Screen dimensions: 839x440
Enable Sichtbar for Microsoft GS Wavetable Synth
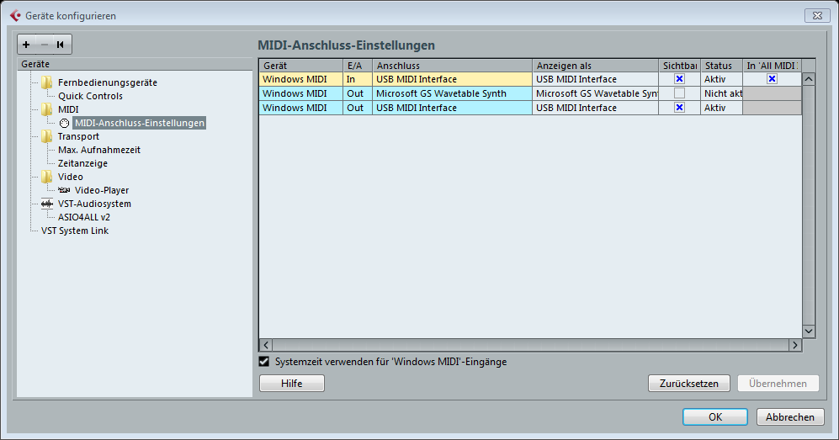(680, 93)
